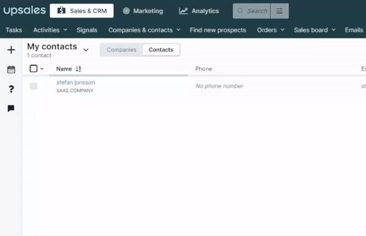Open the Sales & CRM section
Screen dimensions: 366x236
point(82,11)
